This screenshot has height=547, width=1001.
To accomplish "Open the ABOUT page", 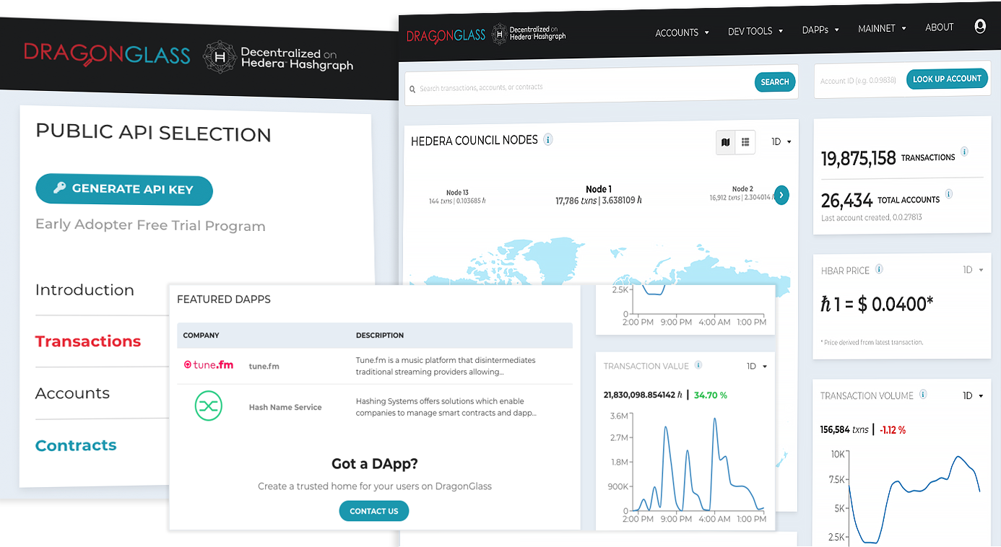I will coord(940,27).
